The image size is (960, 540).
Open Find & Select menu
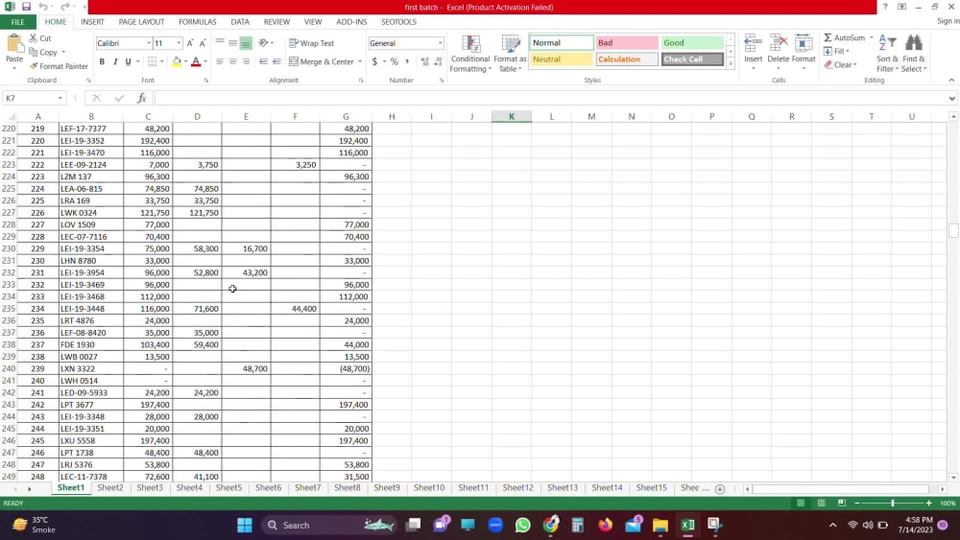(914, 54)
